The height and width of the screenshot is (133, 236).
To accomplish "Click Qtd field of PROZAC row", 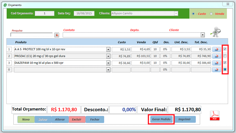I will coord(155,56).
